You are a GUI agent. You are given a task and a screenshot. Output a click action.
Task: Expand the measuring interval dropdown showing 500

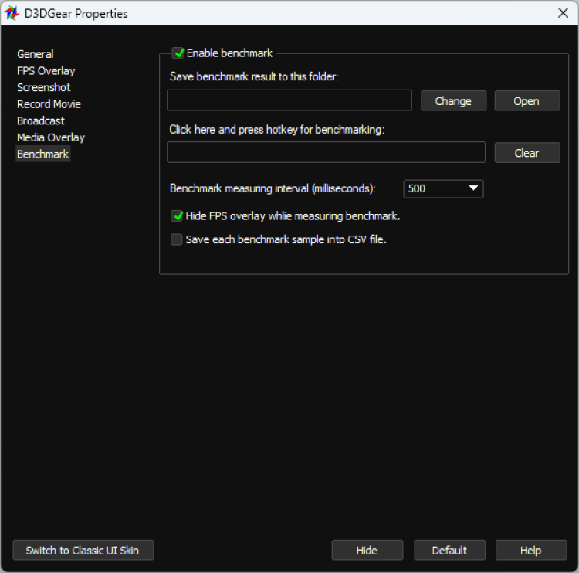click(443, 188)
